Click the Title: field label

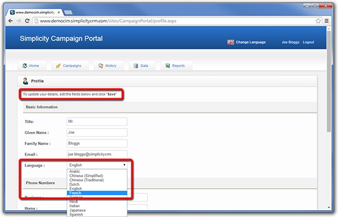point(29,122)
